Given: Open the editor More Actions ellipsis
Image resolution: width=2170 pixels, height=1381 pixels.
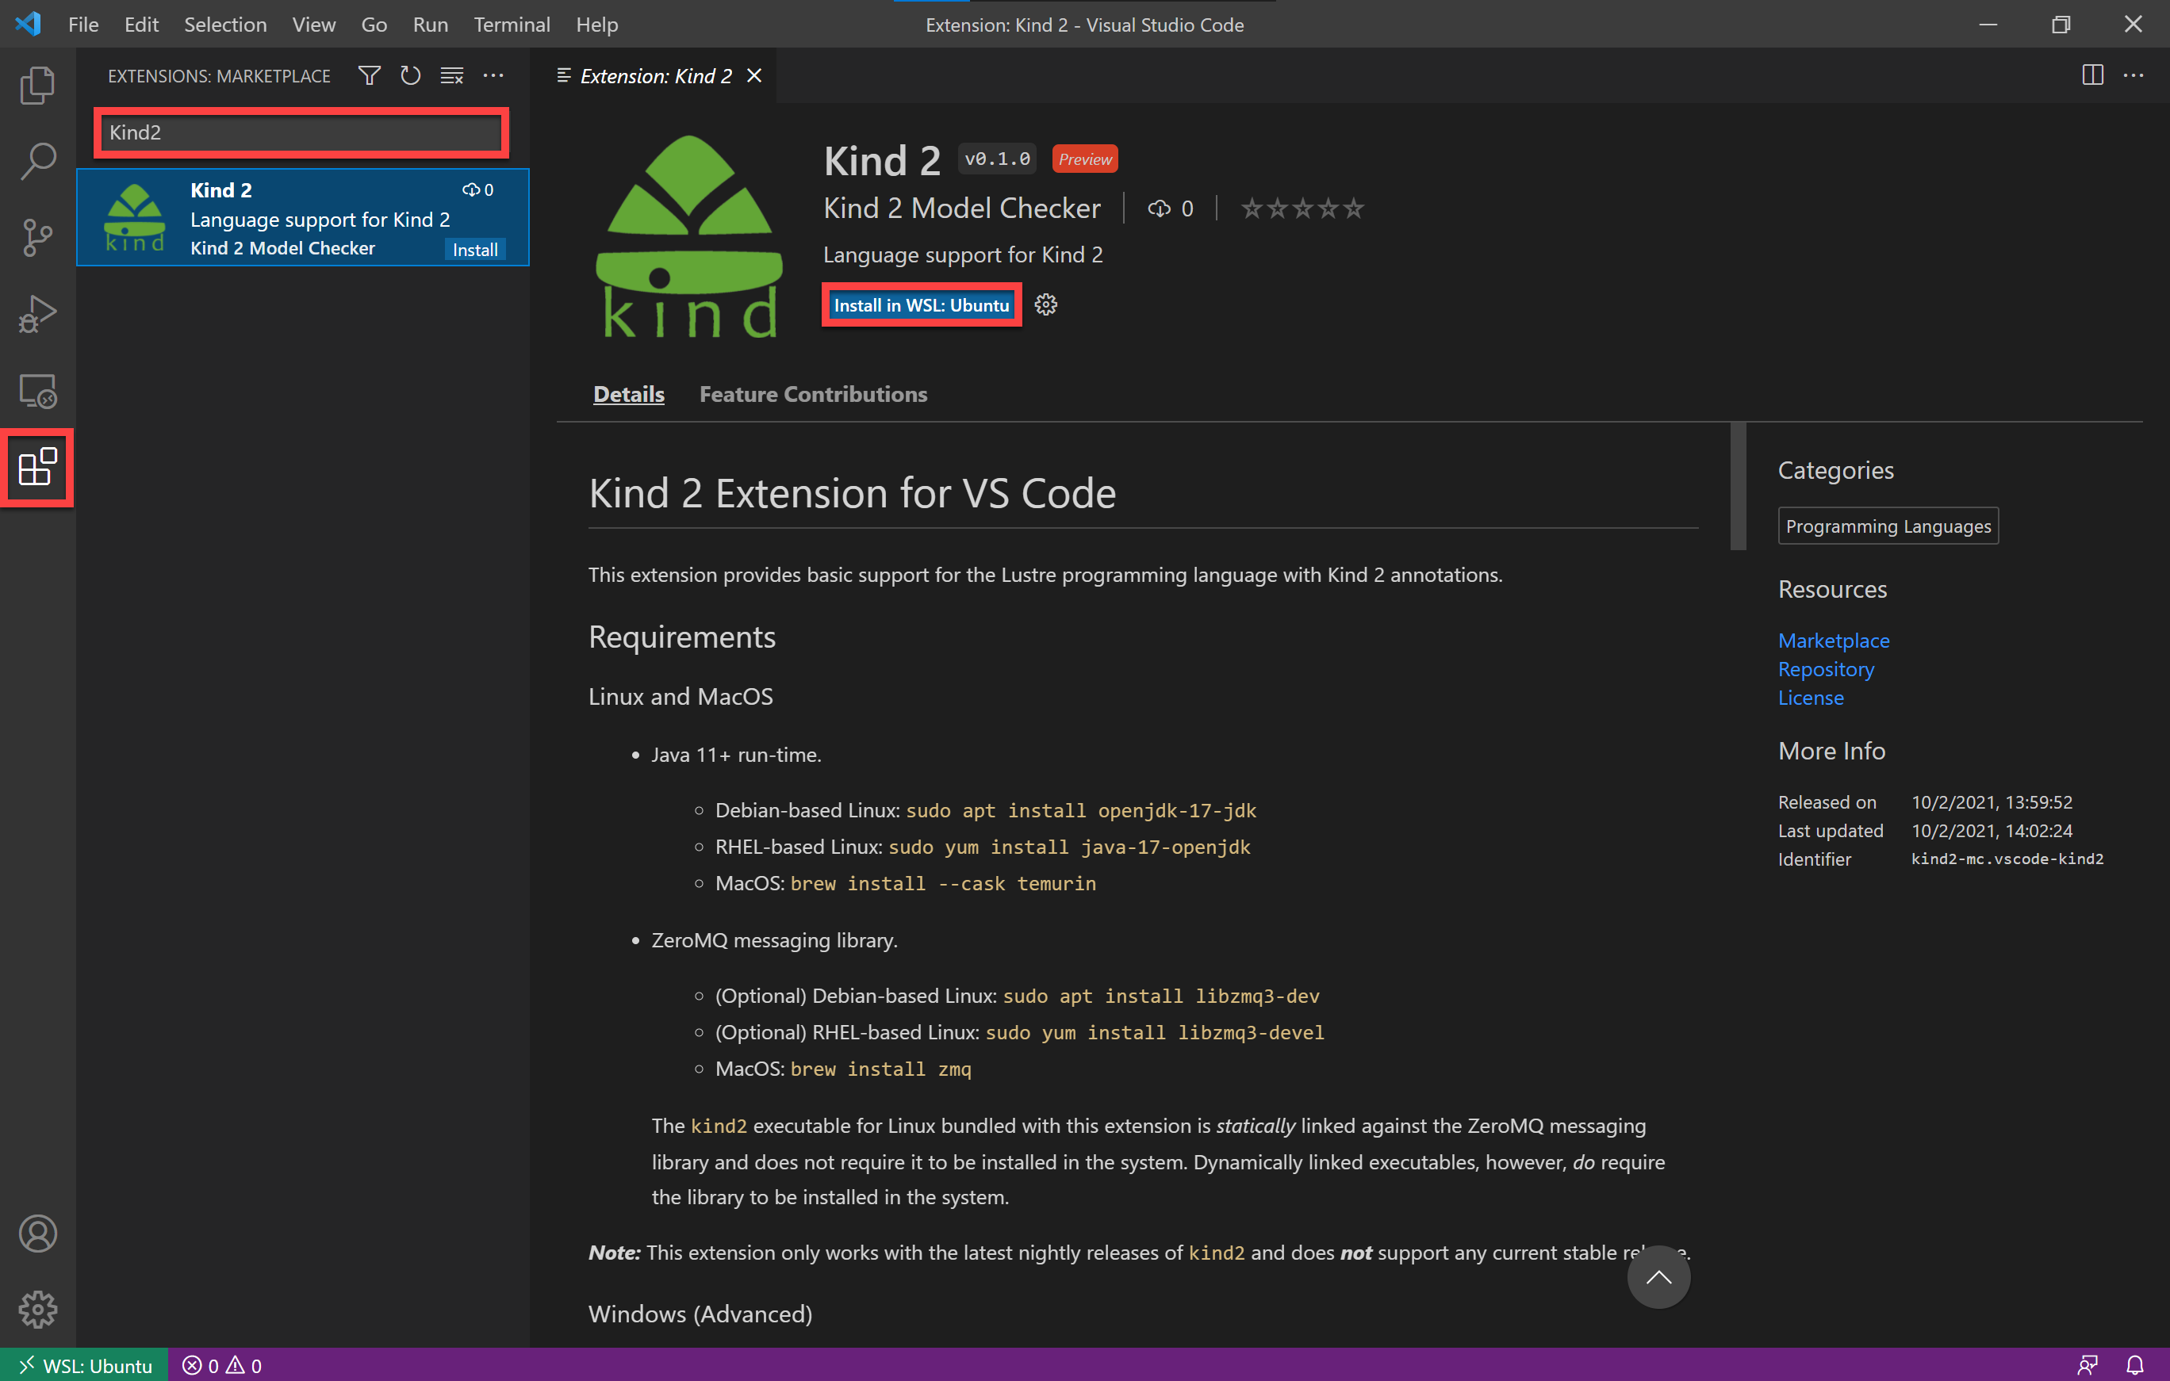Looking at the screenshot, I should (2134, 75).
